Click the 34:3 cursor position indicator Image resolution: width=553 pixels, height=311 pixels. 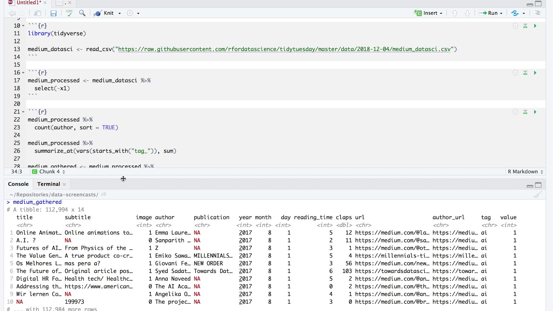click(16, 171)
